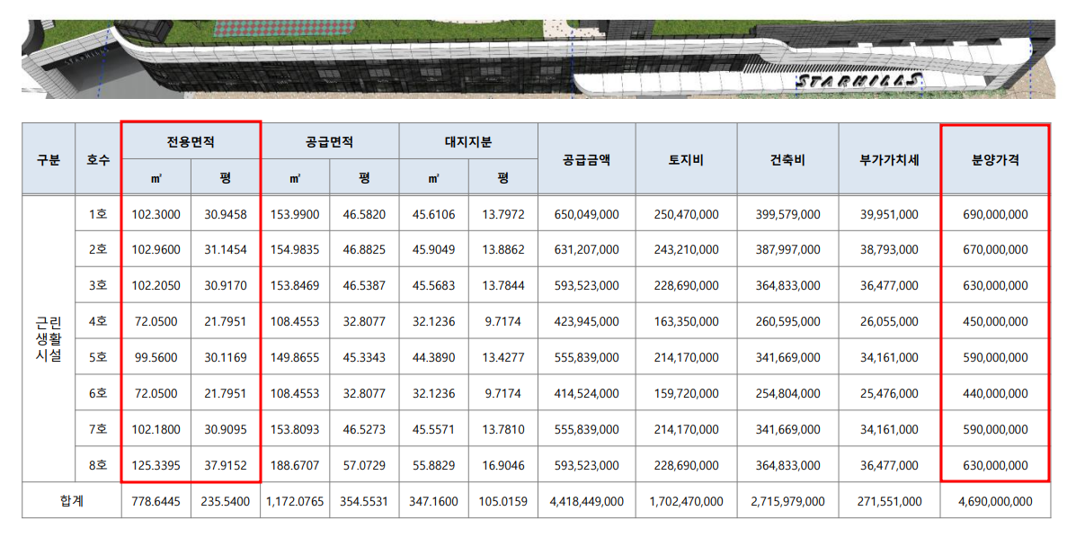Image resolution: width=1067 pixels, height=547 pixels.
Task: Click the 254,804,000 construction cost cell
Action: tap(787, 394)
